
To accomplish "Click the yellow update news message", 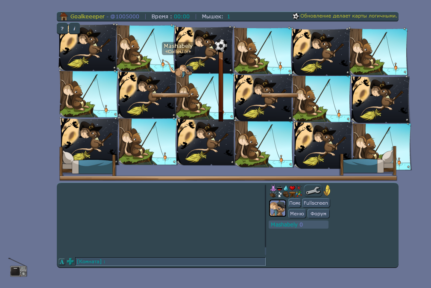I will pyautogui.click(x=349, y=16).
